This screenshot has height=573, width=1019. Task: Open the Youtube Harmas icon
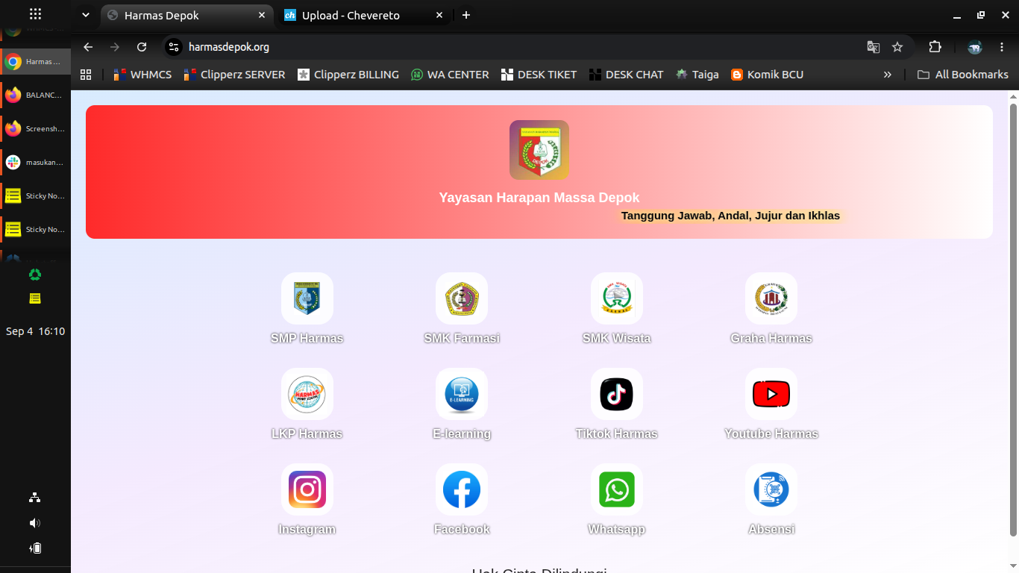tap(771, 394)
